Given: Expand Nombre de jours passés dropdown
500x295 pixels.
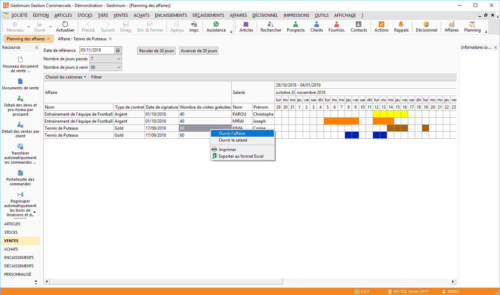Looking at the screenshot, I should pos(119,59).
